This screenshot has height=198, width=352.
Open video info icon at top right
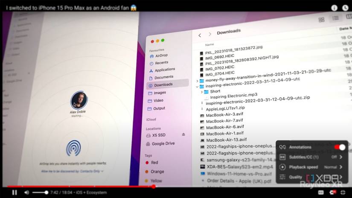pos(334,8)
